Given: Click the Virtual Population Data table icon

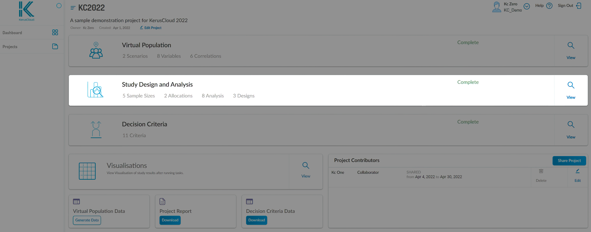Looking at the screenshot, I should click(x=77, y=202).
